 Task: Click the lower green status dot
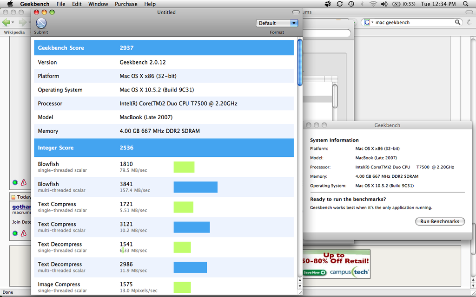pos(15,233)
